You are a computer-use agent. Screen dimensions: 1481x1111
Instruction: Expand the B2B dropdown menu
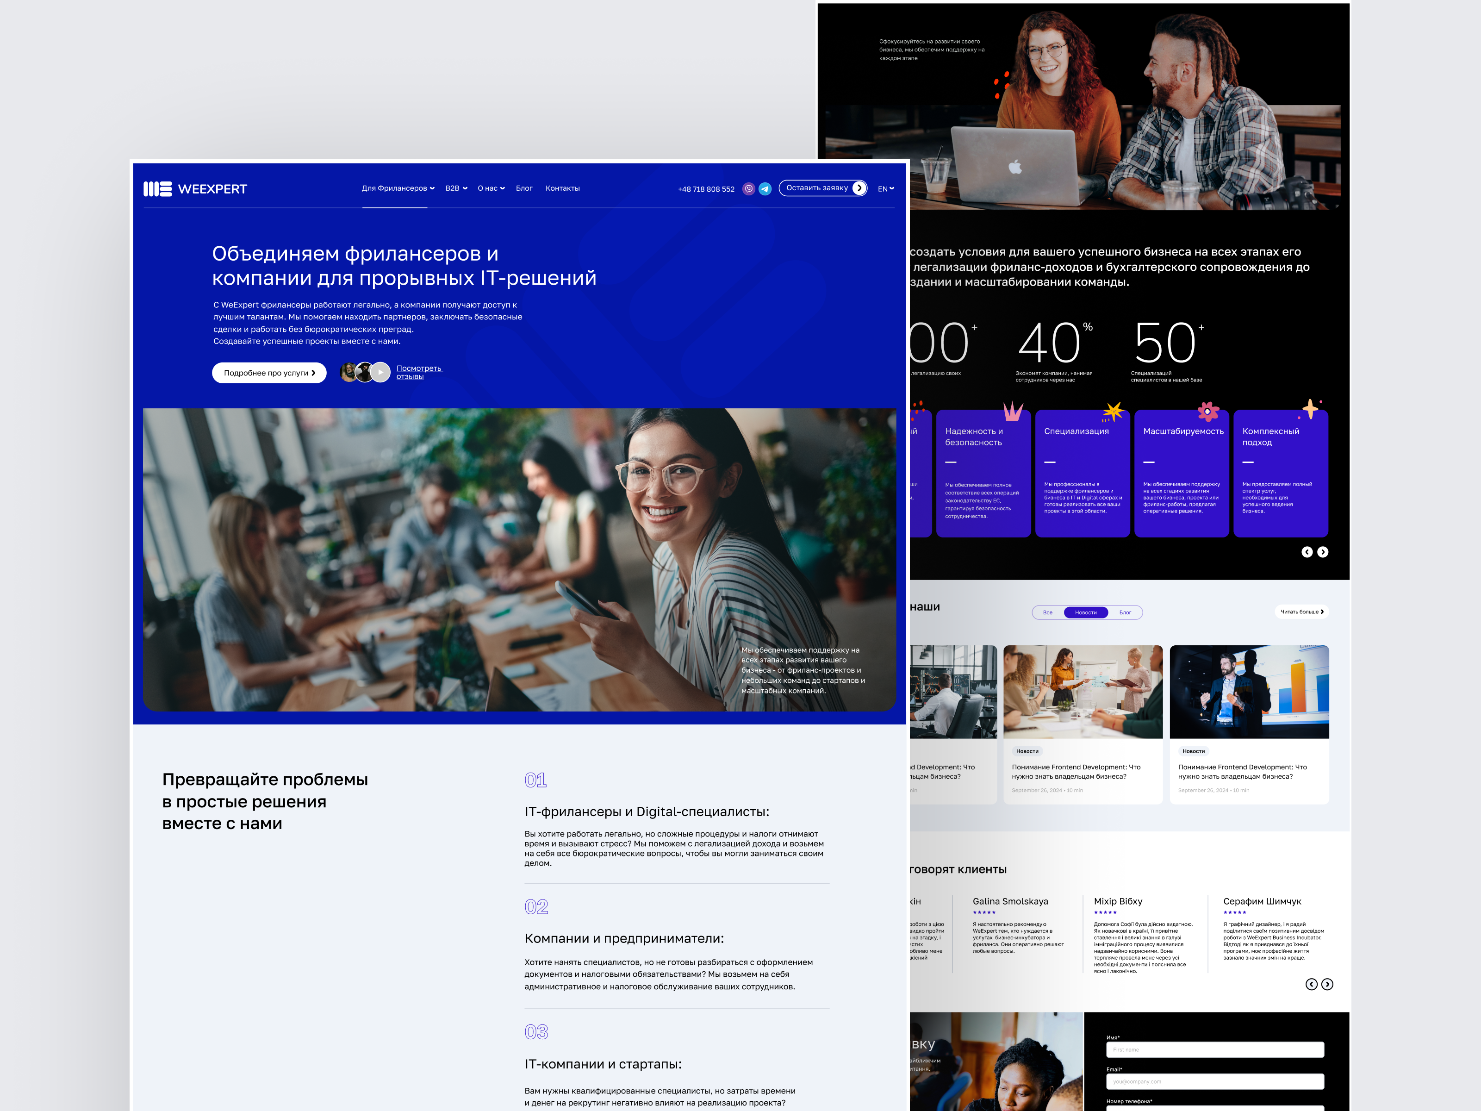(457, 188)
